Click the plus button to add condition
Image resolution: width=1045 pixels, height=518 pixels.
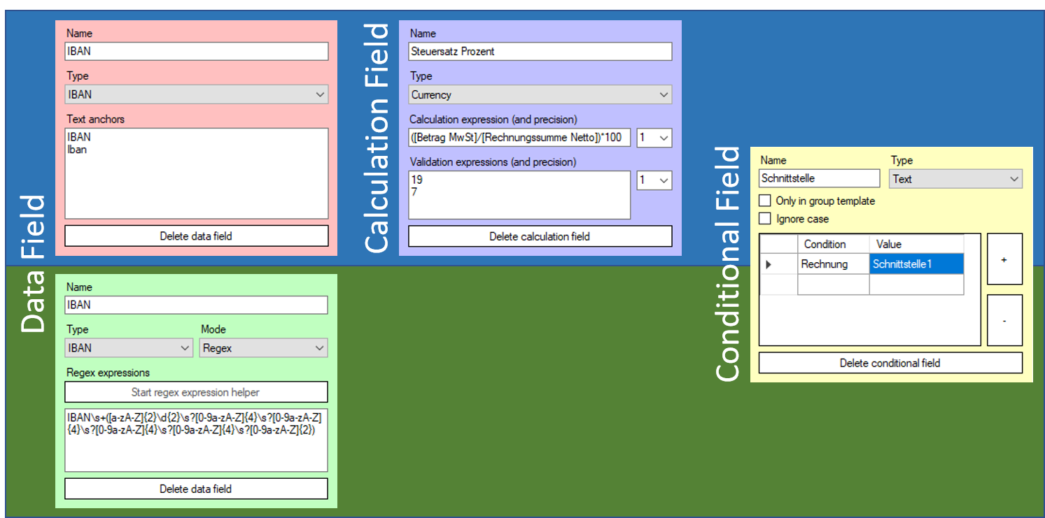point(1004,259)
